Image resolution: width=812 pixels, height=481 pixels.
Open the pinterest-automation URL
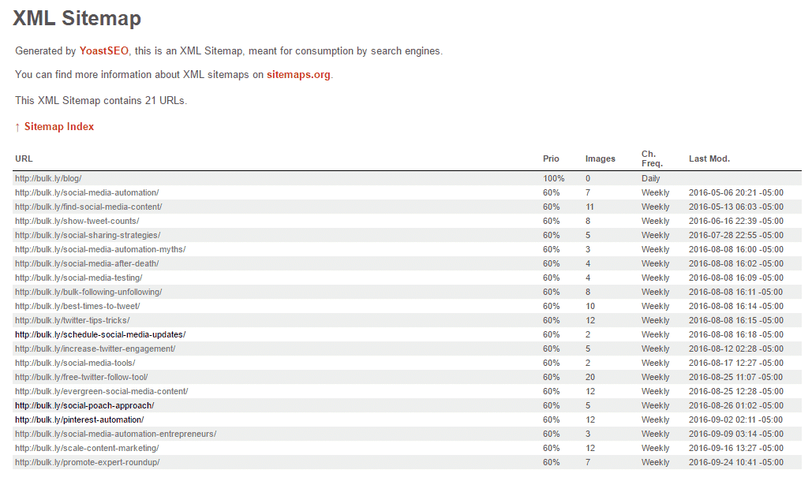click(x=80, y=420)
